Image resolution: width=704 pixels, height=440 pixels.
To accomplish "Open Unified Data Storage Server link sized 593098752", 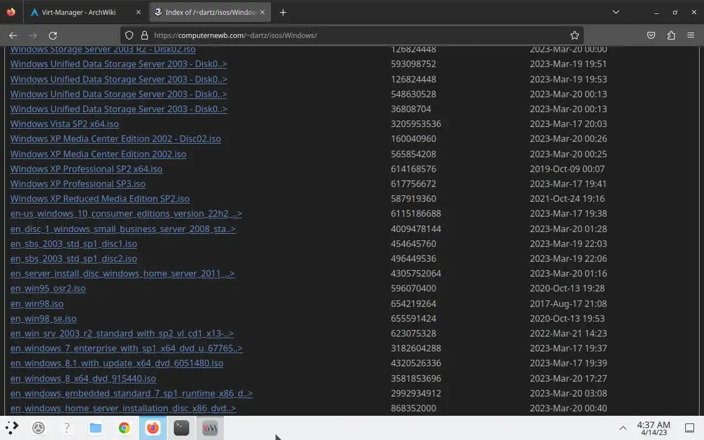I will click(119, 64).
